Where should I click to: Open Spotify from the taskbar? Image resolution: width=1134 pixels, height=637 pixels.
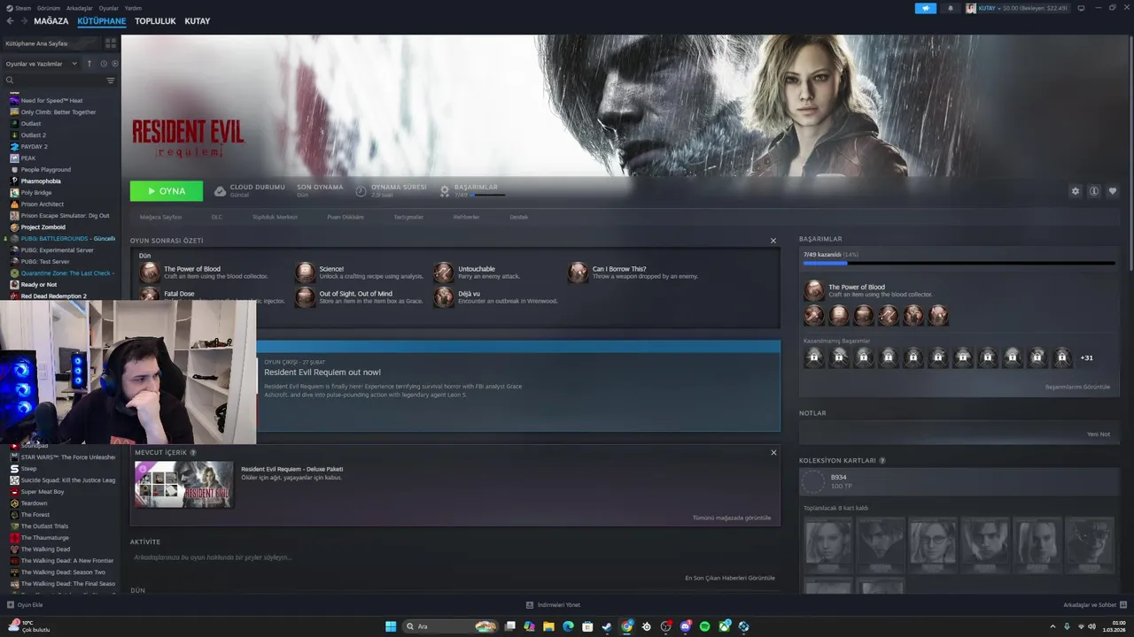tap(704, 626)
